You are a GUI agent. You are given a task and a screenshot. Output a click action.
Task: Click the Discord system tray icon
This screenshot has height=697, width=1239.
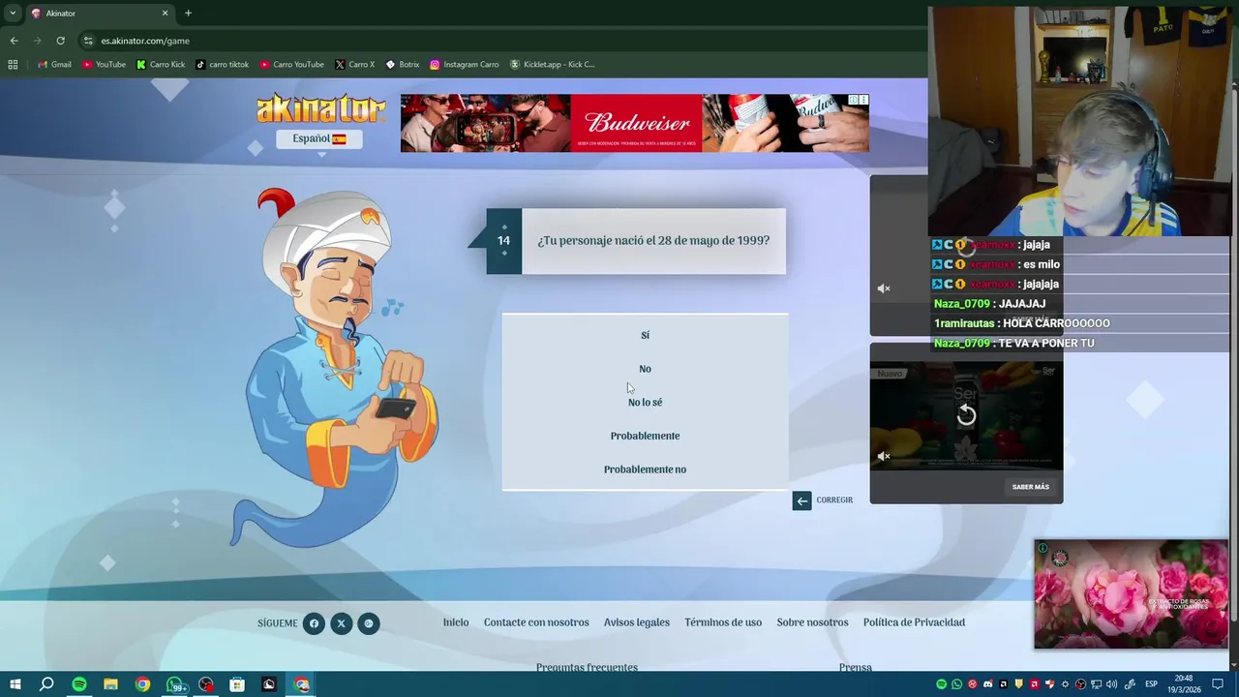point(987,684)
